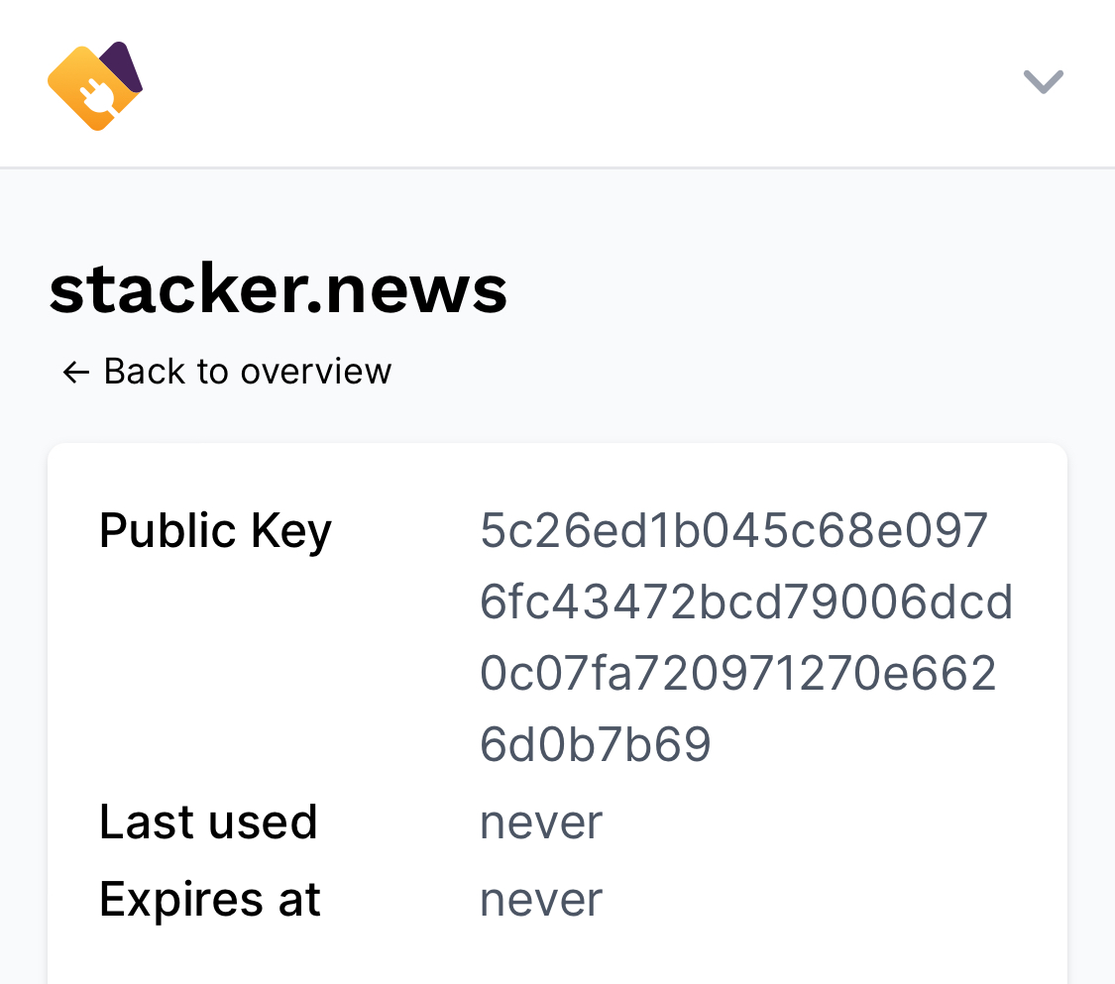
Task: Click the final key line 6d0b7b69
Action: pyautogui.click(x=596, y=745)
